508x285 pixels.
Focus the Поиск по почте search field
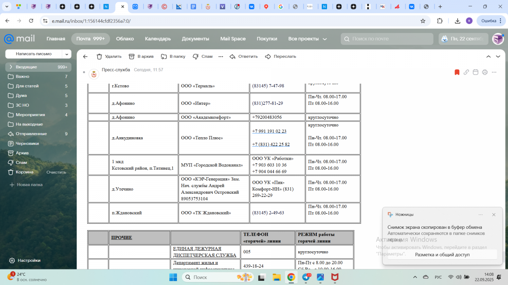(387, 39)
